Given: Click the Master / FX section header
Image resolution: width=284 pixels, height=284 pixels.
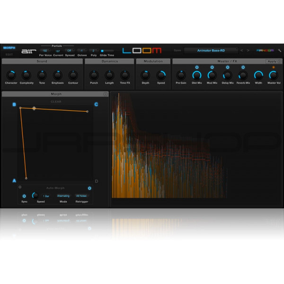Looking at the screenshot, I should click(x=227, y=62).
